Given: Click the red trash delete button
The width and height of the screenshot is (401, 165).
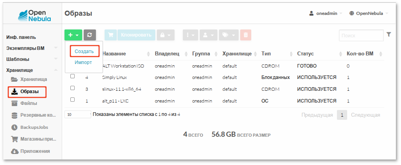Looking at the screenshot, I should tap(245, 35).
